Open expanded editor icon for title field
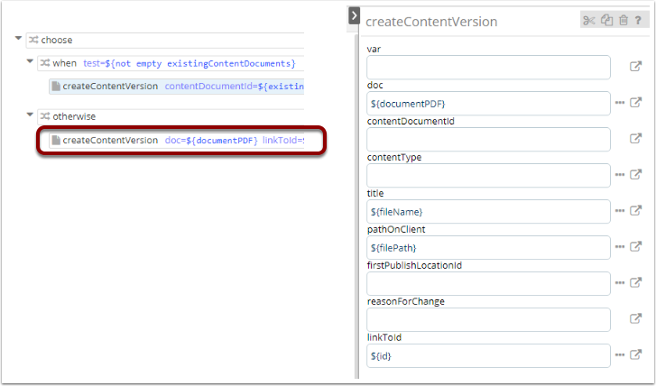 coord(635,211)
